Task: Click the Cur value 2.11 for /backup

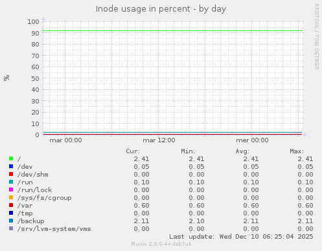Action: pos(141,221)
